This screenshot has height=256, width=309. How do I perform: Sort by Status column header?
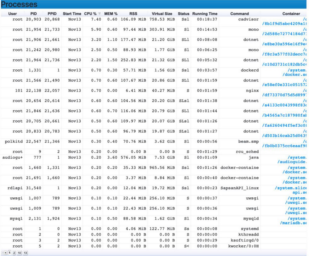(184, 14)
